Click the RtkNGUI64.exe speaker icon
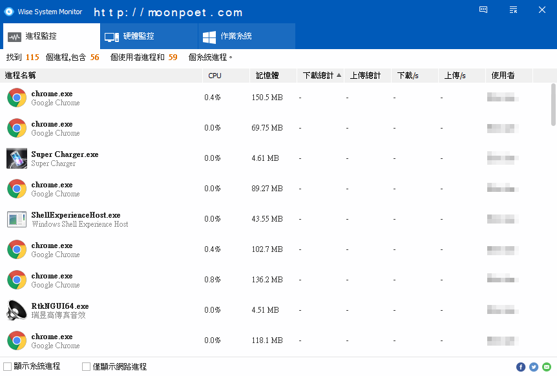 [x=16, y=310]
